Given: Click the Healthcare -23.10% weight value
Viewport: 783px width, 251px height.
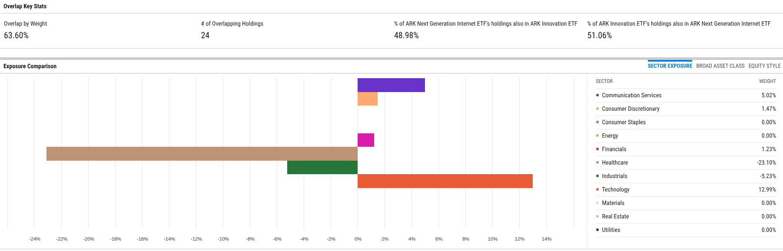Looking at the screenshot, I should pyautogui.click(x=767, y=162).
